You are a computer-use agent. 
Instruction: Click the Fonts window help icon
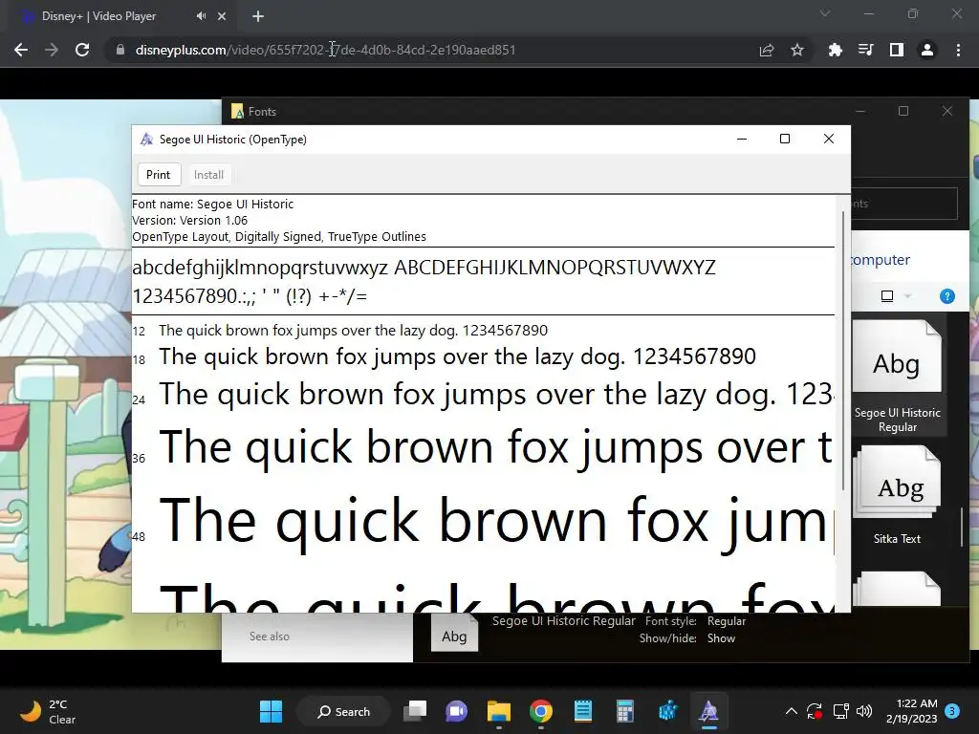coord(947,296)
